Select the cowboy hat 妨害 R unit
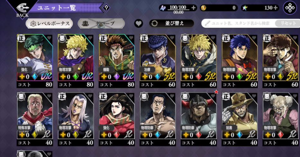300x157 pixels. point(239,119)
